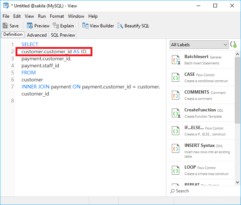Image resolution: width=241 pixels, height=205 pixels.
Task: Open the View Builder tool
Action: click(85, 26)
